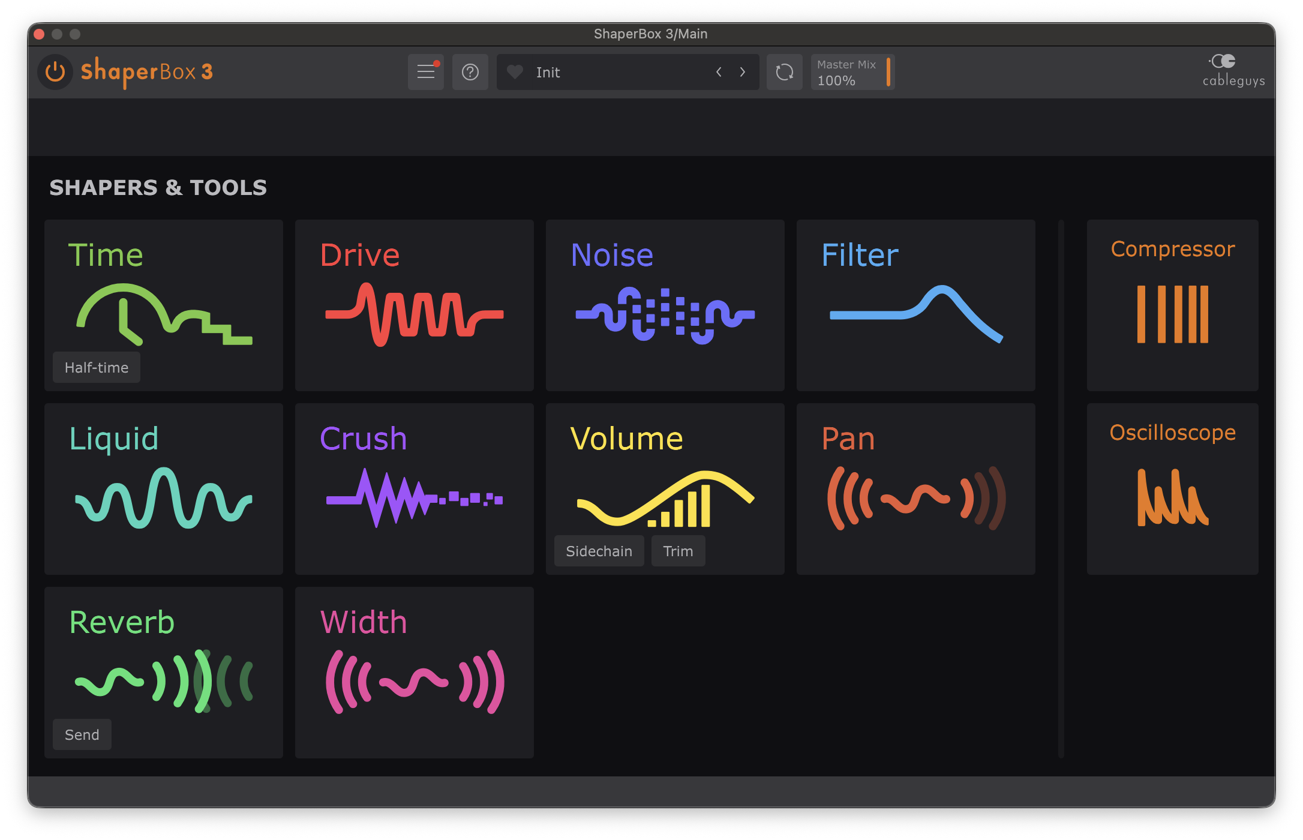Select the Sidechain volume preset

599,551
